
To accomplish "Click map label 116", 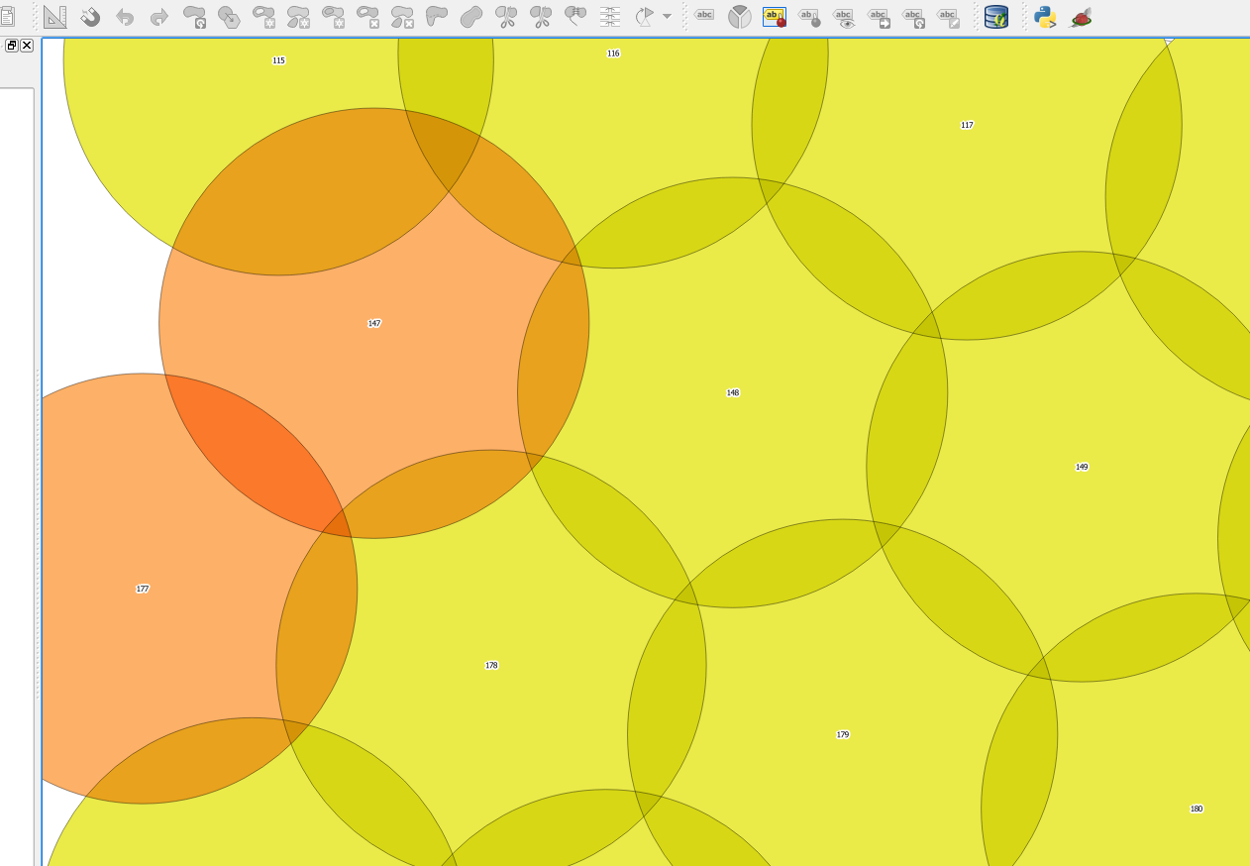I will coord(613,54).
